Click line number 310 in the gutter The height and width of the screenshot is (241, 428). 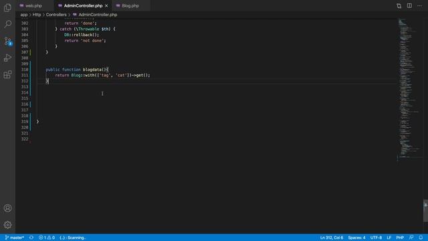[25, 70]
